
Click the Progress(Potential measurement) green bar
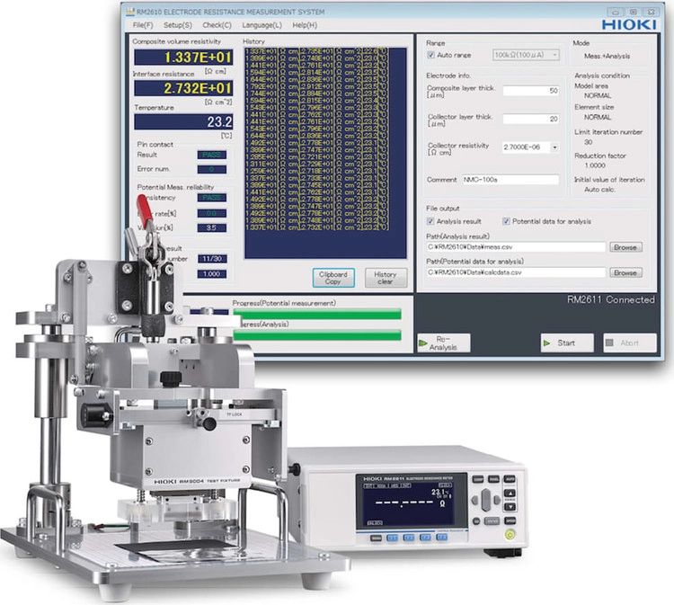point(317,315)
